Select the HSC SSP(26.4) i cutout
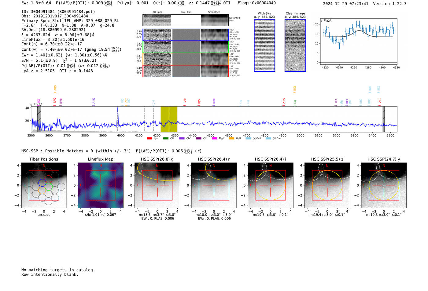The width and height of the screenshot is (428, 291). point(271,185)
